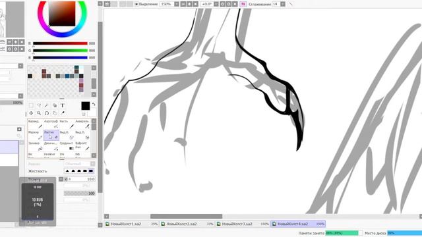Click the red R color slider
The height and width of the screenshot is (237, 422).
(x=60, y=43)
